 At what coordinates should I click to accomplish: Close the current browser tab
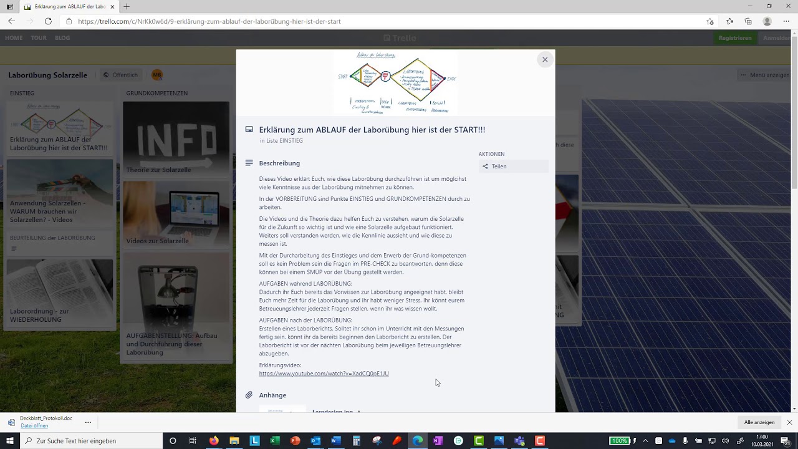[x=112, y=6]
